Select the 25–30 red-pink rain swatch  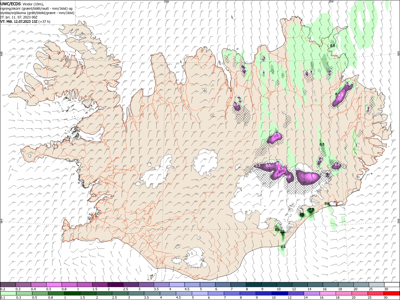point(375,293)
